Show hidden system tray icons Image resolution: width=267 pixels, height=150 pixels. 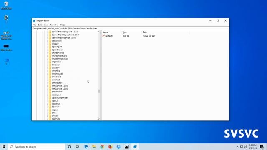pos(237,147)
